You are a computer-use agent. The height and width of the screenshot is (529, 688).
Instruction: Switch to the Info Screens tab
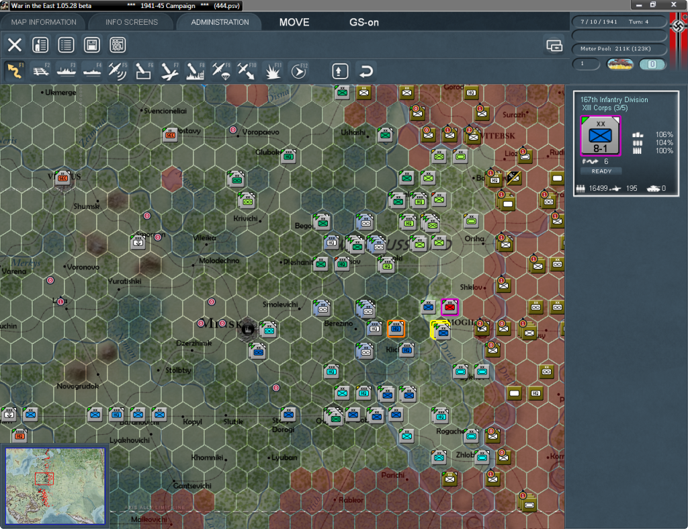click(x=131, y=22)
